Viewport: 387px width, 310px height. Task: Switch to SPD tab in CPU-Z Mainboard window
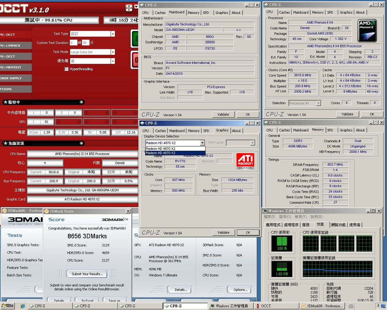coord(206,12)
